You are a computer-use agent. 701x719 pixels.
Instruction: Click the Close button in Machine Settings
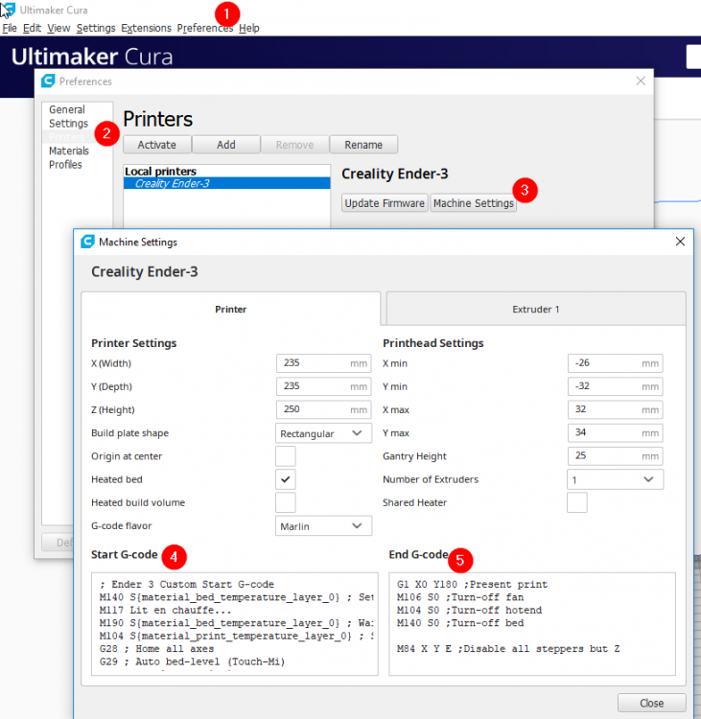(651, 703)
